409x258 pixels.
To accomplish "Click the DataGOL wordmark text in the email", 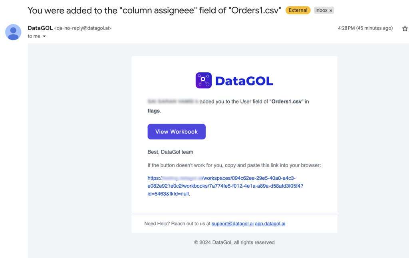I will point(244,81).
